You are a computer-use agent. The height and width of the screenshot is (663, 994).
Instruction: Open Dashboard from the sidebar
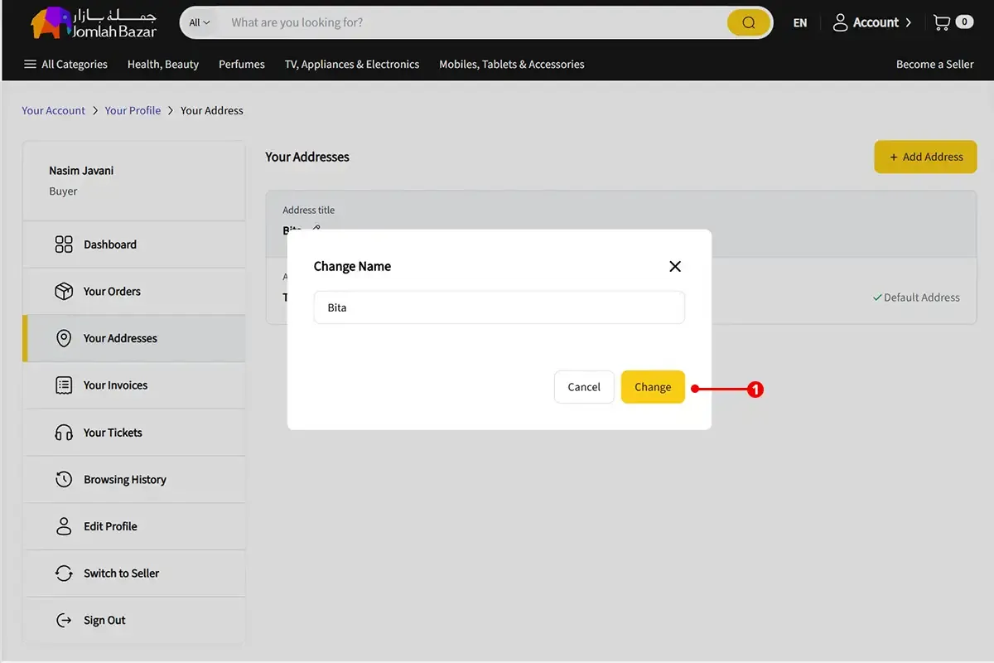(x=109, y=244)
